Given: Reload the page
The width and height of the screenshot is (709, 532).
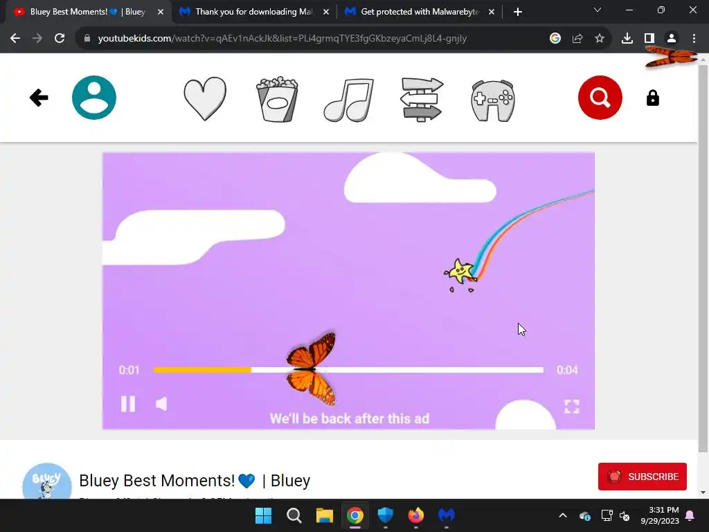Looking at the screenshot, I should tap(60, 39).
